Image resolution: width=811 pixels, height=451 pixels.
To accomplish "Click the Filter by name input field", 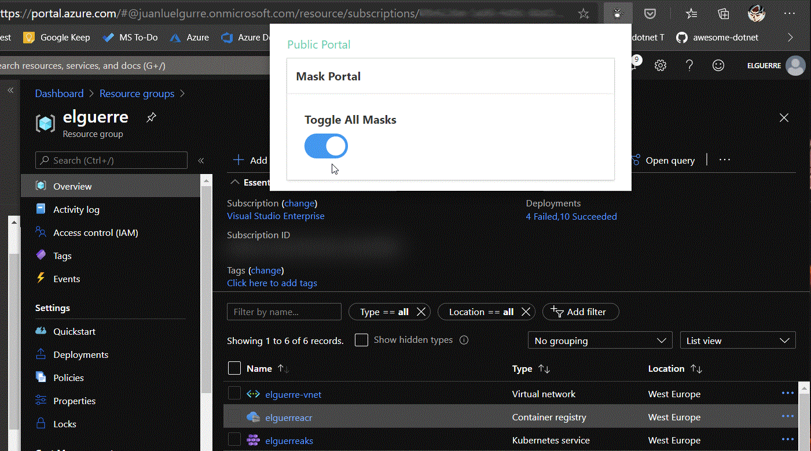I will pos(284,312).
